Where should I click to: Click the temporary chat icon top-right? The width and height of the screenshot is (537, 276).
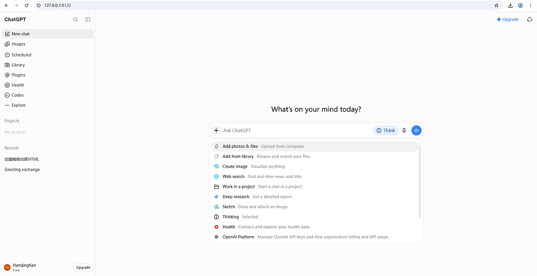click(529, 20)
